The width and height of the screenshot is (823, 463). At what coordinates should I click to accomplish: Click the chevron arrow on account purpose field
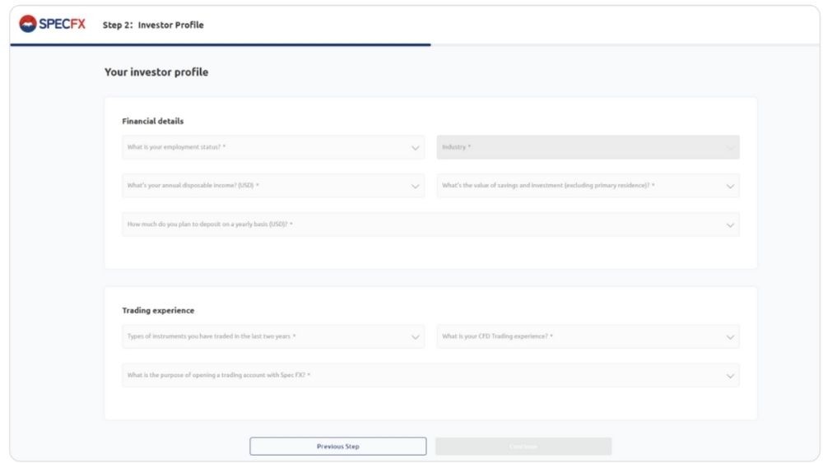point(730,376)
